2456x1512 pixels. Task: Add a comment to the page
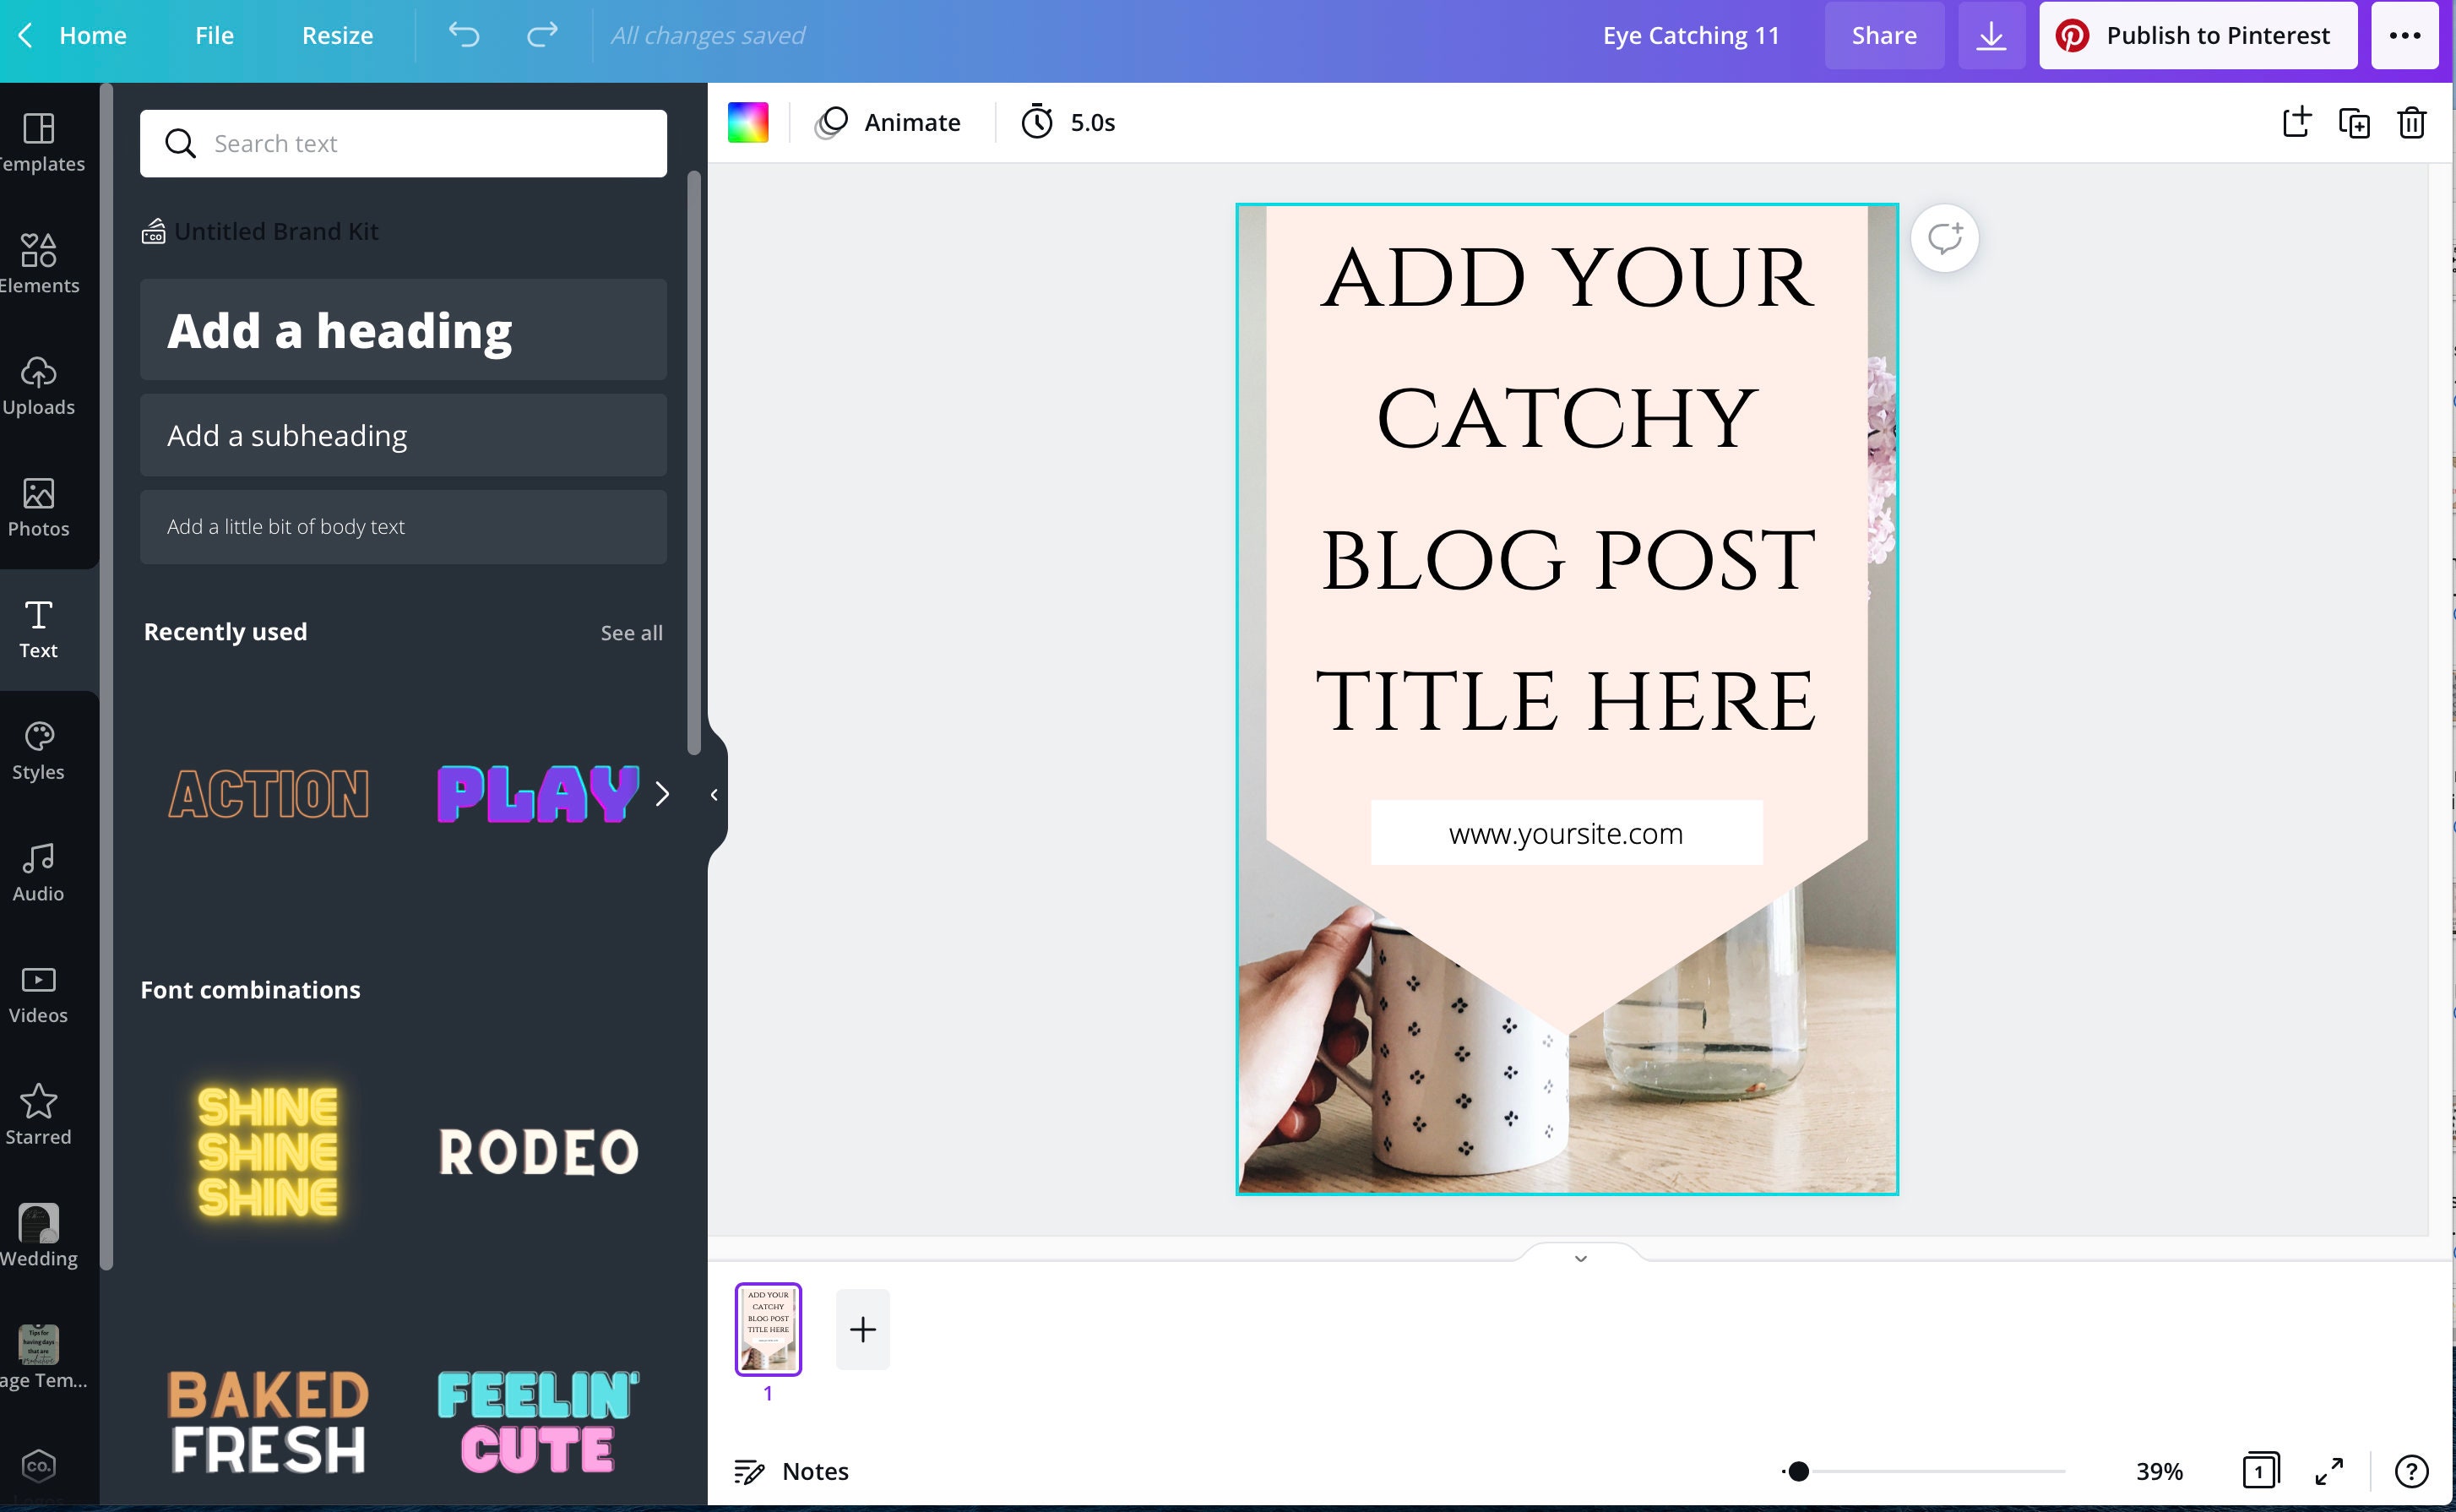pyautogui.click(x=1944, y=238)
